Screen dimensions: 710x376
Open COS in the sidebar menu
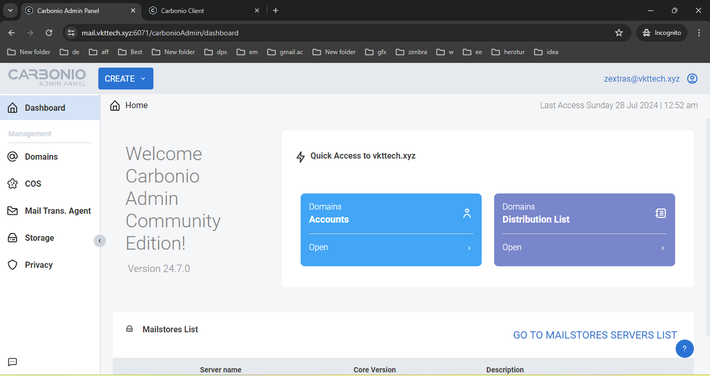[50, 184]
